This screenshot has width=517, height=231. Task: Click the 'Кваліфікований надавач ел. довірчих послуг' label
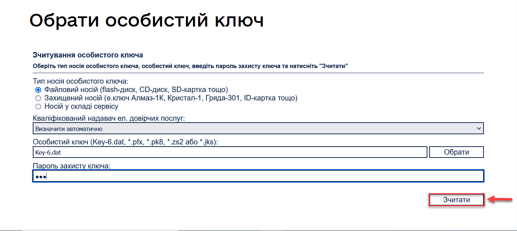point(109,119)
